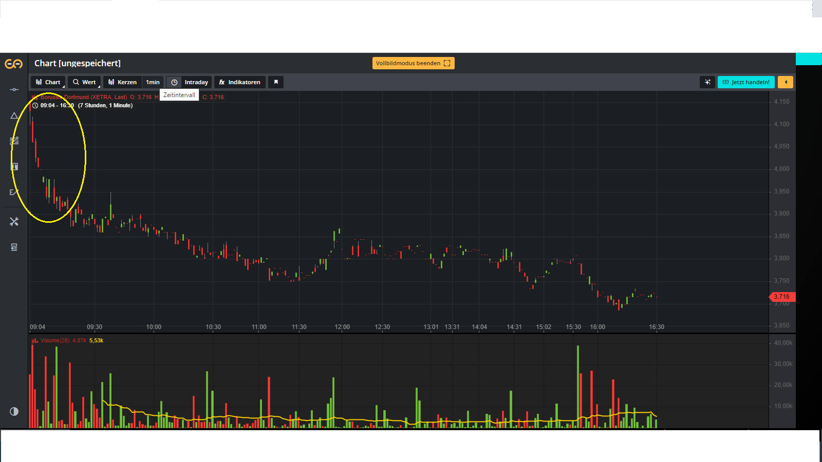Select the triangle shape tool
Image resolution: width=822 pixels, height=462 pixels.
click(x=14, y=115)
